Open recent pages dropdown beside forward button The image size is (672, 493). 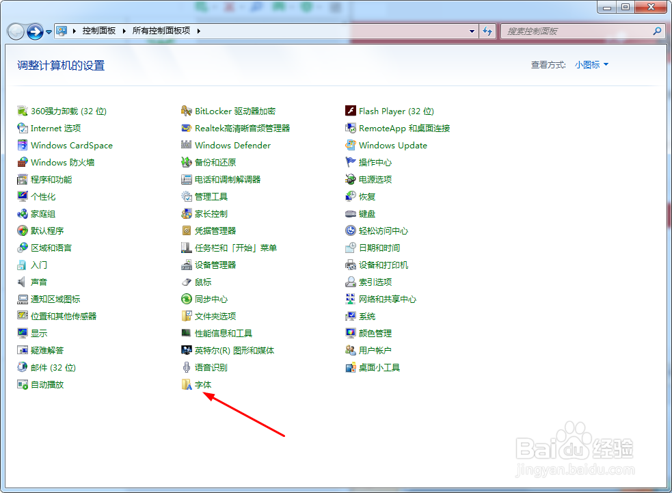click(49, 31)
